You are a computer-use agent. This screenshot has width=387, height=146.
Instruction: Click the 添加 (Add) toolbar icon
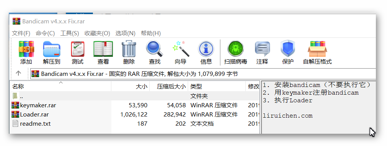(26, 49)
